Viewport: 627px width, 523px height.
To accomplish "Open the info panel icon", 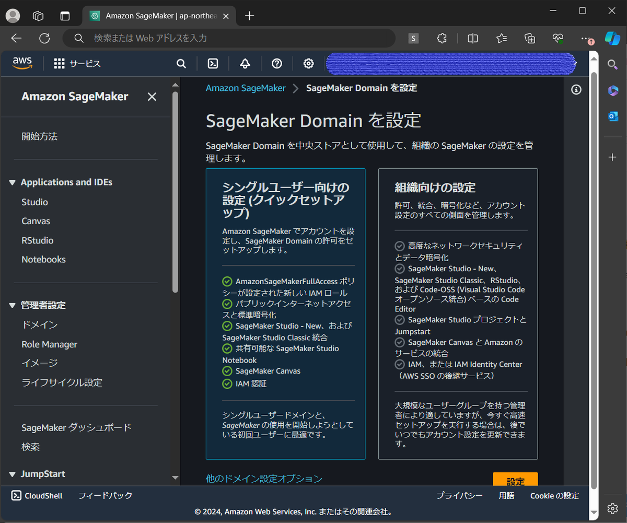I will coord(576,90).
